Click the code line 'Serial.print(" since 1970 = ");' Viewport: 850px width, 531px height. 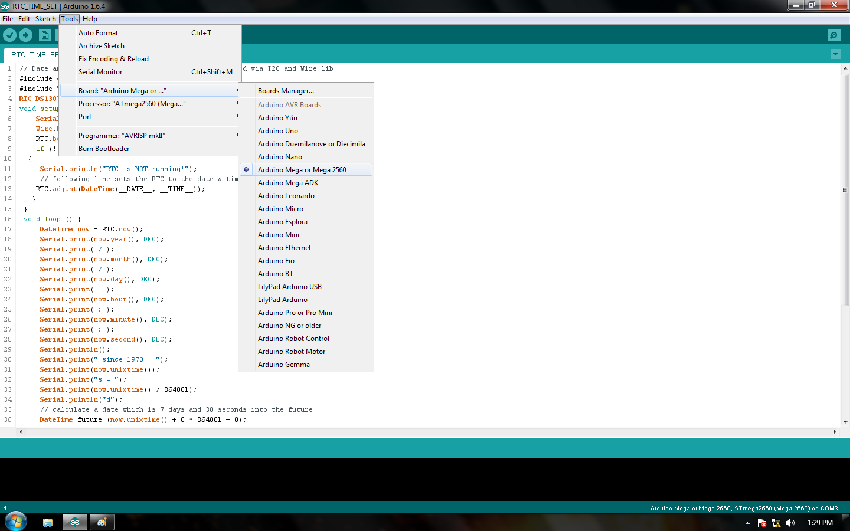104,359
